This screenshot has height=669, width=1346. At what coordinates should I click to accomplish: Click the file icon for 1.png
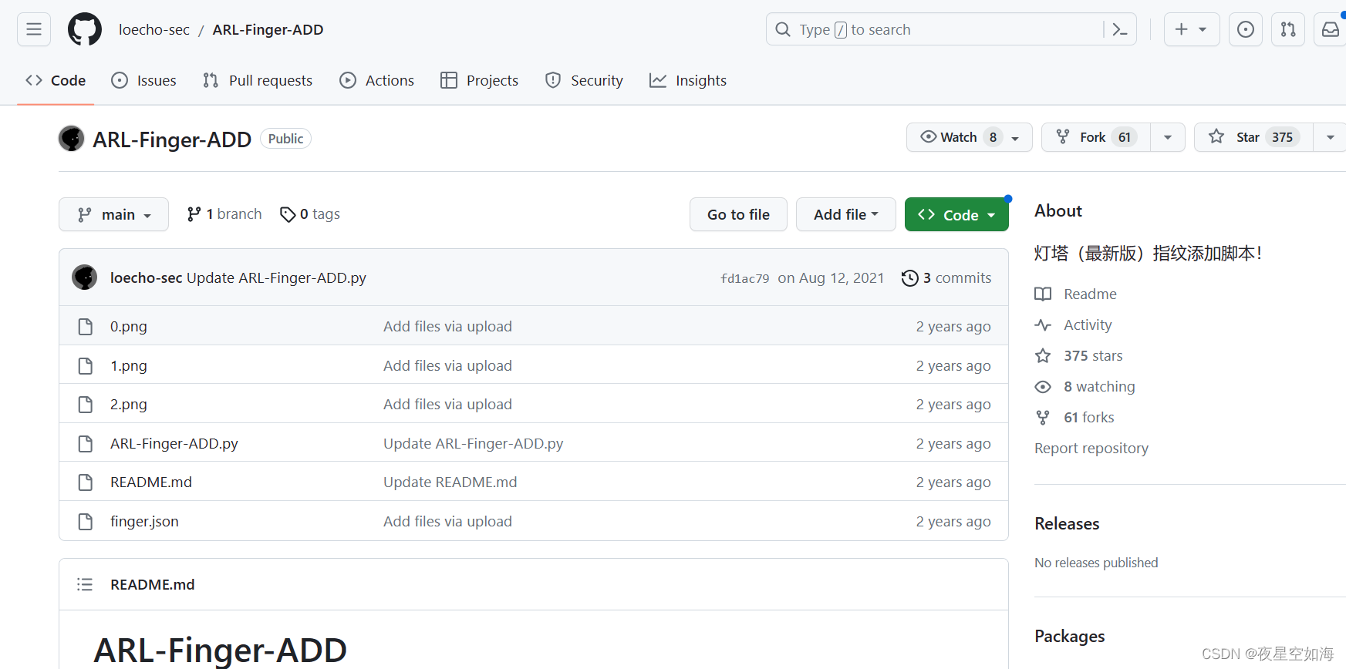click(x=86, y=366)
